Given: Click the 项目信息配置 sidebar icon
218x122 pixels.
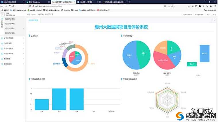Looking at the screenshot, I should [x=2, y=48].
